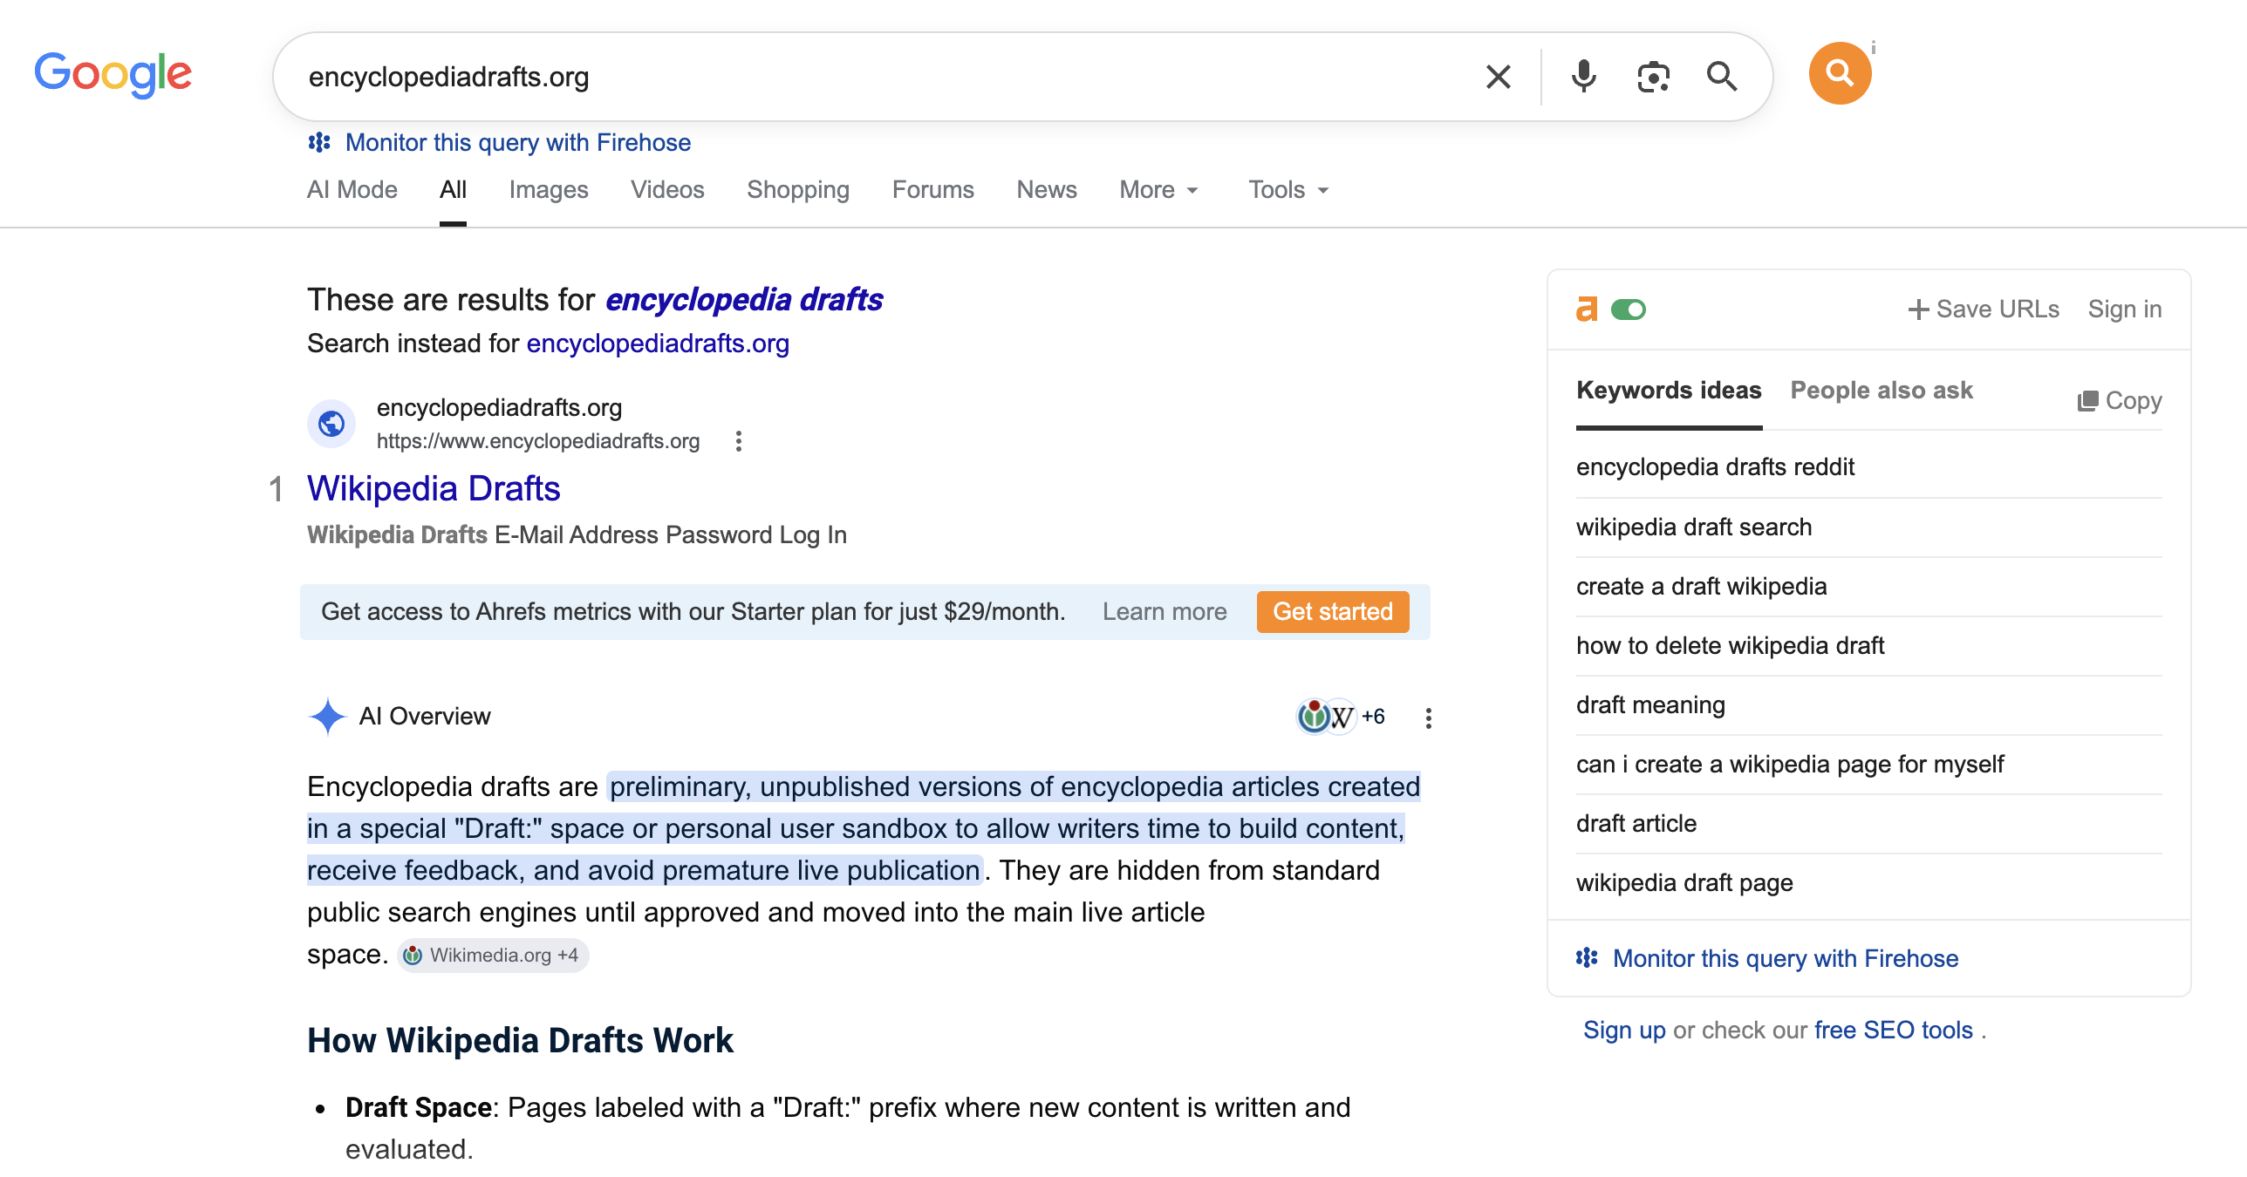Viewport: 2247px width, 1177px height.
Task: Search instead for encyclopediadrafts.org link
Action: pos(658,344)
